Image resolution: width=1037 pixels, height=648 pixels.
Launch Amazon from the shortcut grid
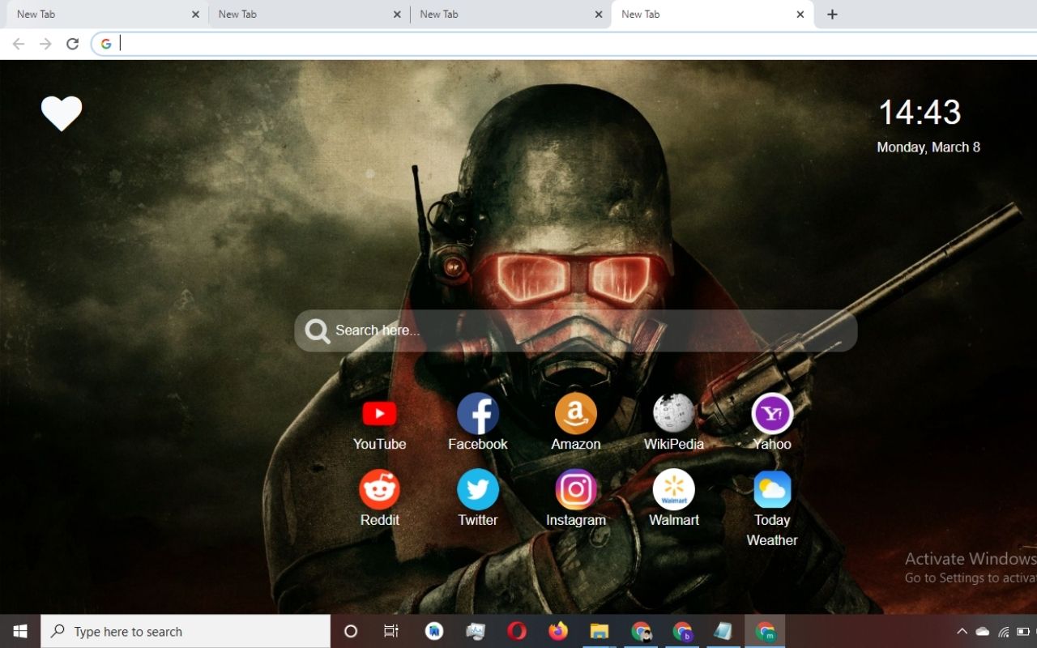click(575, 413)
